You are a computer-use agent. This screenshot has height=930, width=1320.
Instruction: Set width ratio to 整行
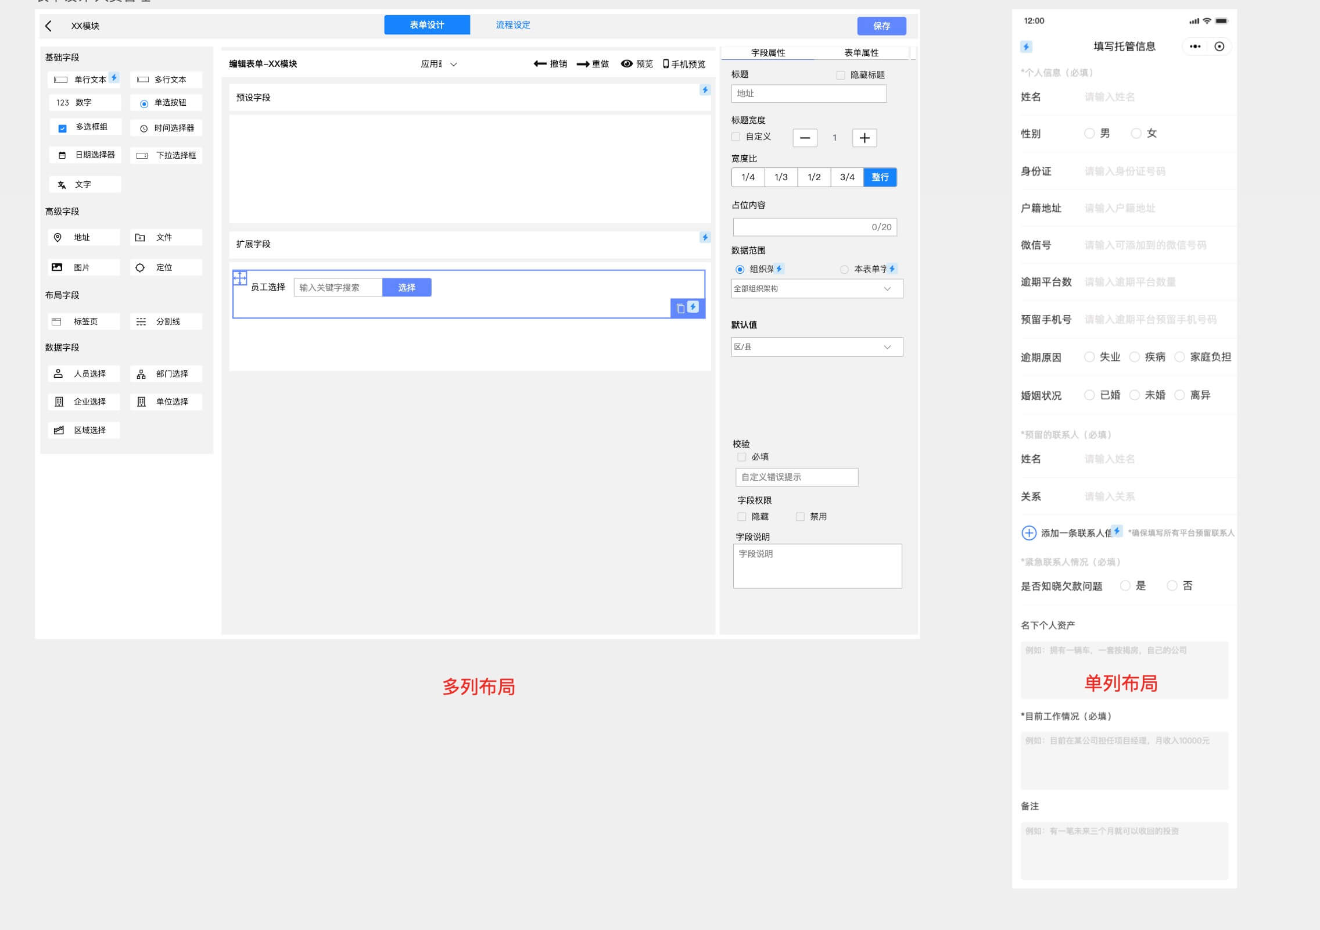click(880, 177)
